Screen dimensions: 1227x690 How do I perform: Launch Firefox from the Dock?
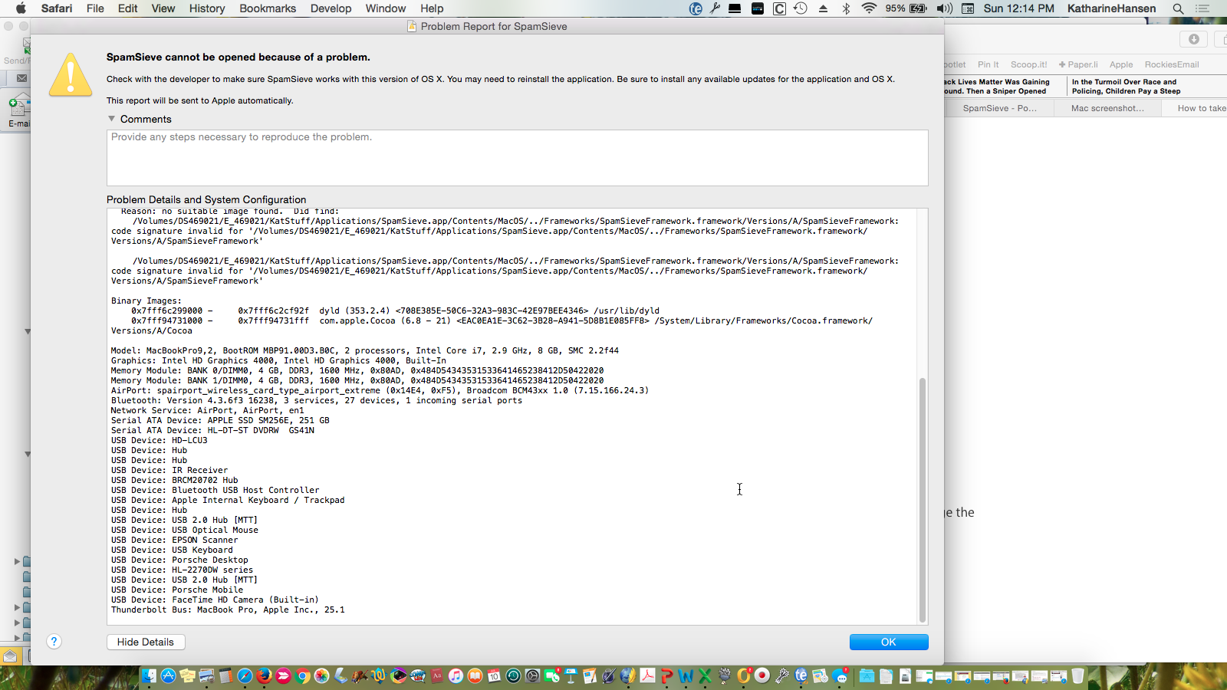click(264, 675)
